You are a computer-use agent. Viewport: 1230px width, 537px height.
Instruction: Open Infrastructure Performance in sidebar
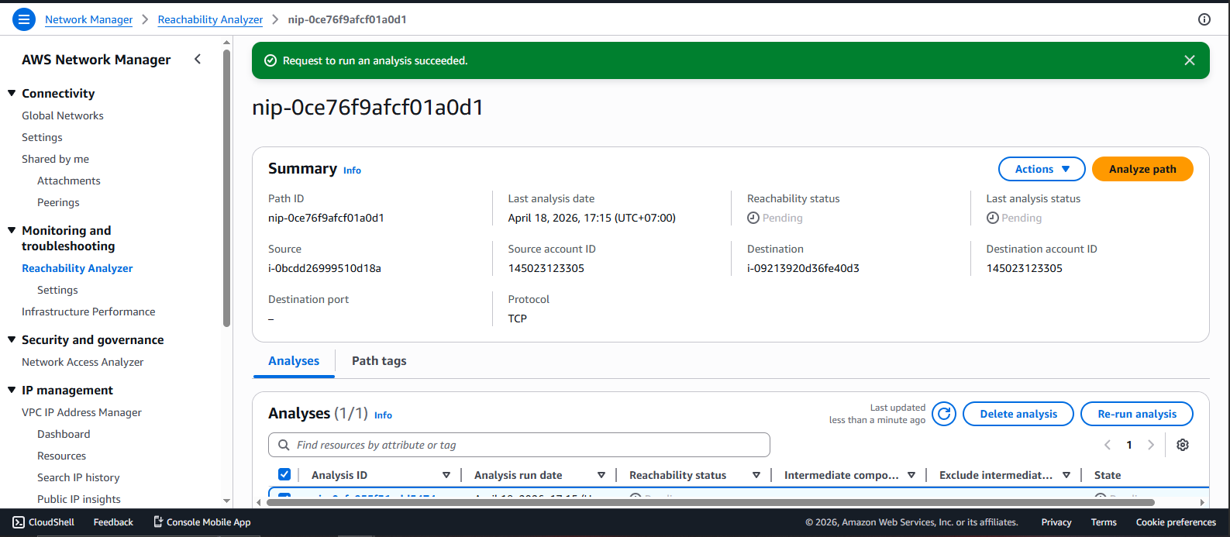pyautogui.click(x=88, y=312)
